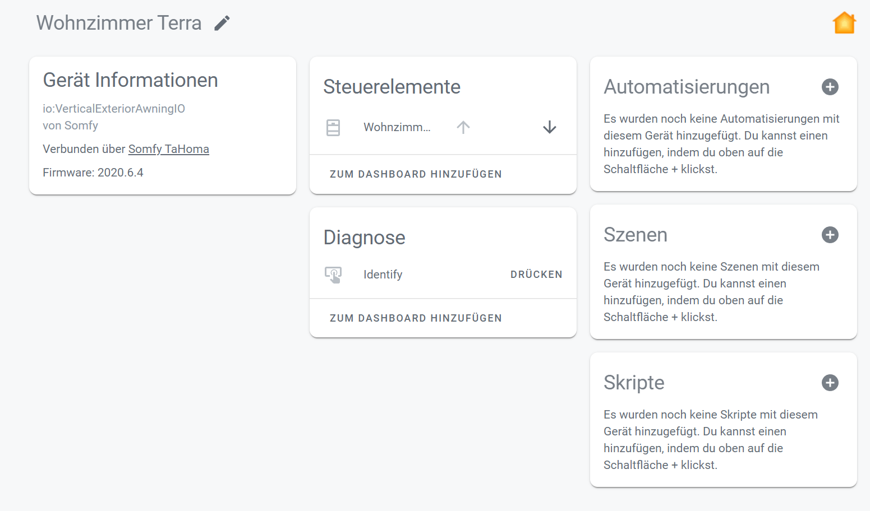Open the Wohnzimm... entity details
Viewport: 870px width, 511px height.
[x=397, y=127]
